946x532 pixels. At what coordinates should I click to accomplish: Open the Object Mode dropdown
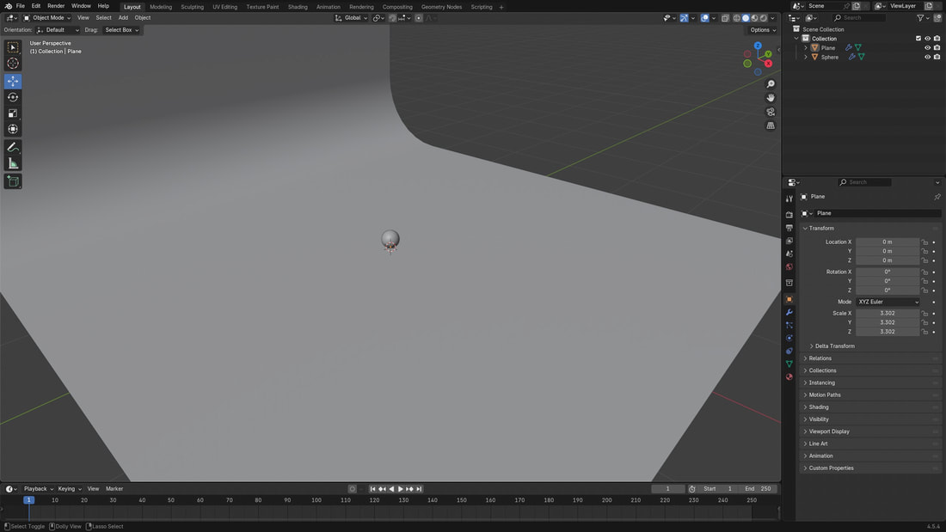coord(47,17)
